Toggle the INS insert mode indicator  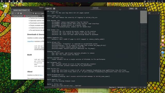[x=145, y=87]
